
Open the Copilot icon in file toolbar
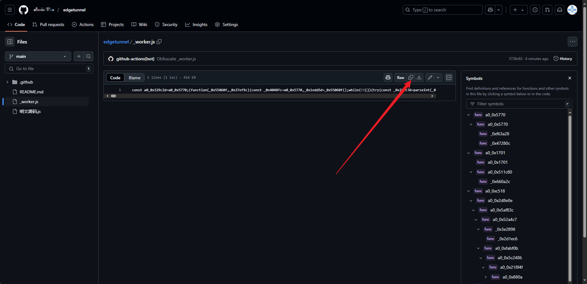(388, 78)
